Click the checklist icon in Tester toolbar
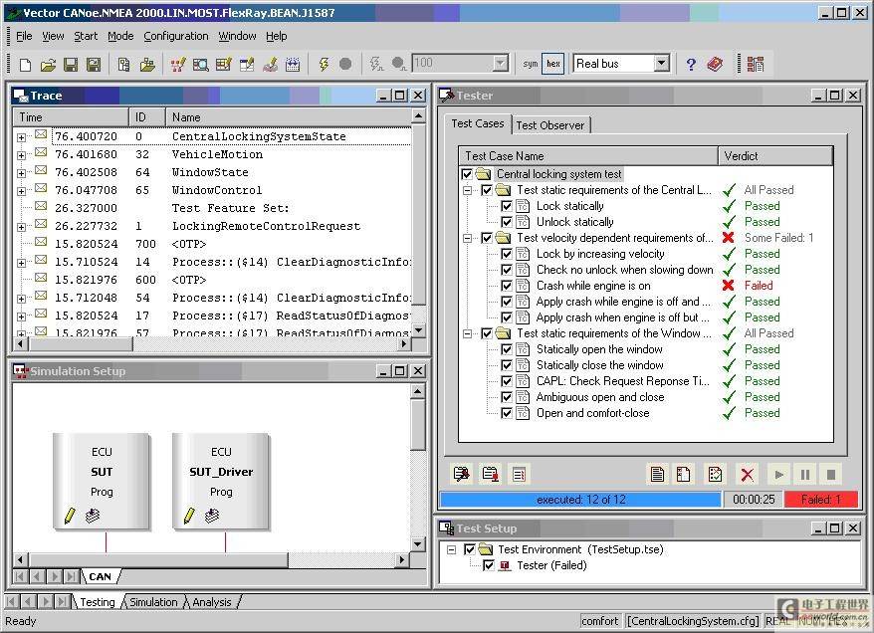 coord(715,475)
